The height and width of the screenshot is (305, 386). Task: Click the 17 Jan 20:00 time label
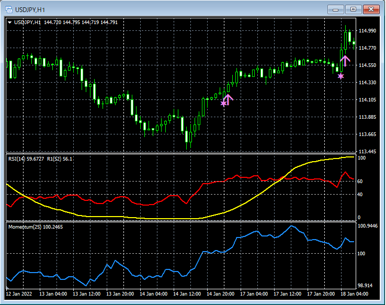pos(321,294)
